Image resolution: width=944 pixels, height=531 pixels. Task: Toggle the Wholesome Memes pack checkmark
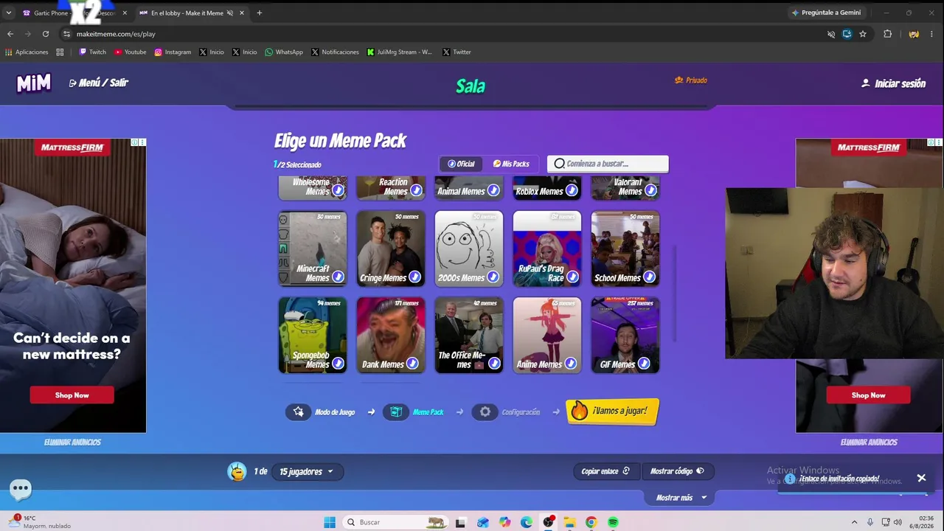338,190
